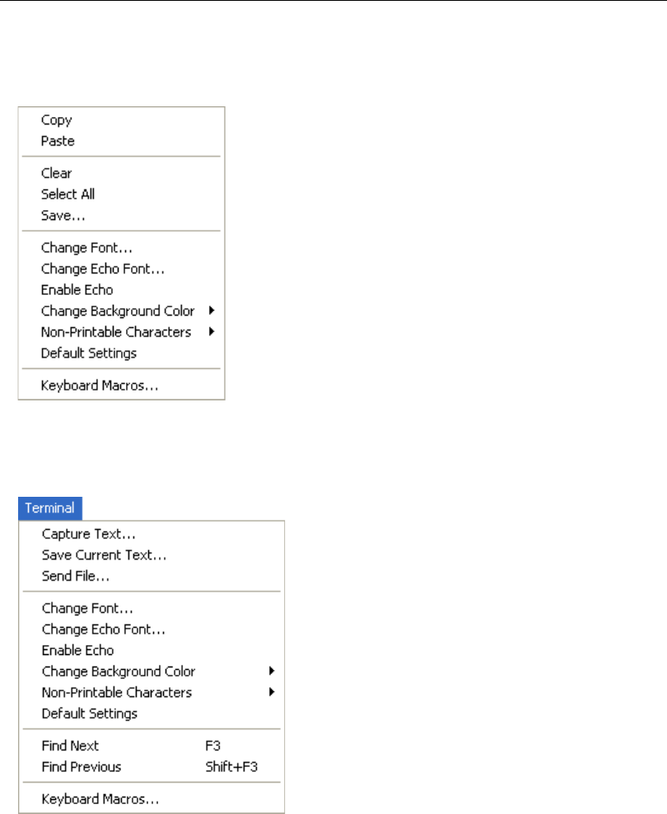Open Change Font... in the Terminal menu

87,609
